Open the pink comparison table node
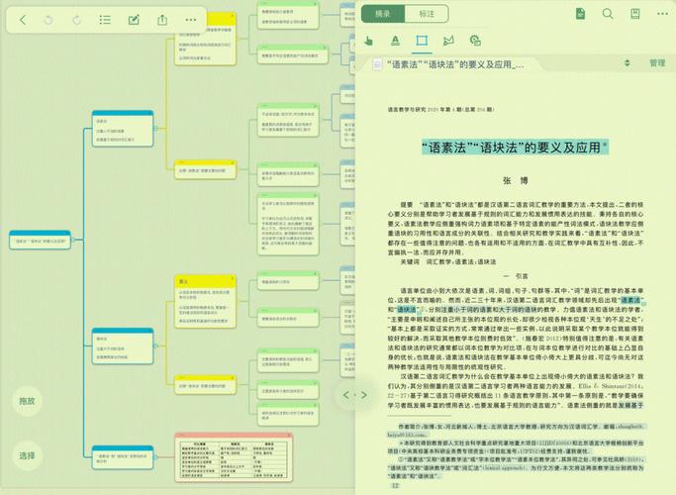This screenshot has width=676, height=495. tap(234, 457)
